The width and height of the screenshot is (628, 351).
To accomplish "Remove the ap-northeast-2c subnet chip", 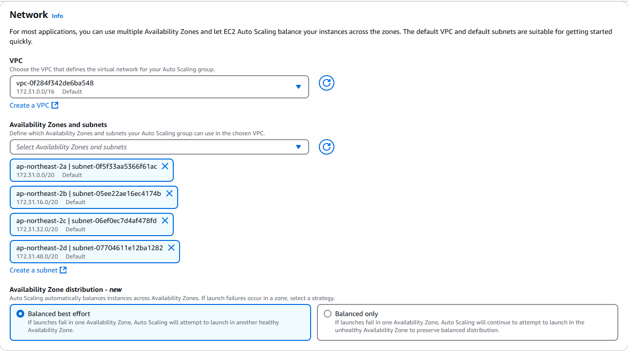I will [165, 221].
